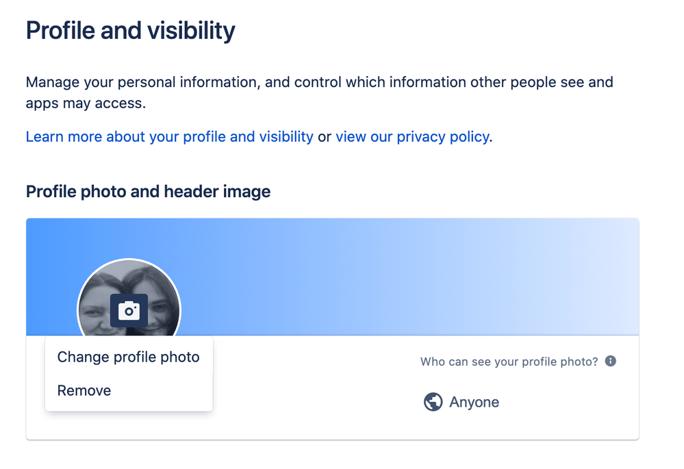Click the camera icon on the profile photo
The height and width of the screenshot is (469, 684).
tap(129, 311)
